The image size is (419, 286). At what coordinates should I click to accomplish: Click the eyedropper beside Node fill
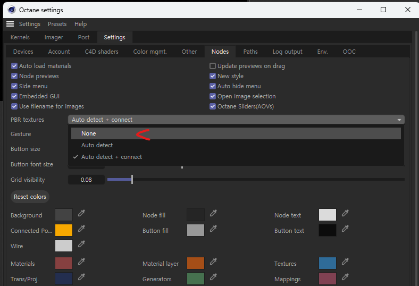coord(213,213)
